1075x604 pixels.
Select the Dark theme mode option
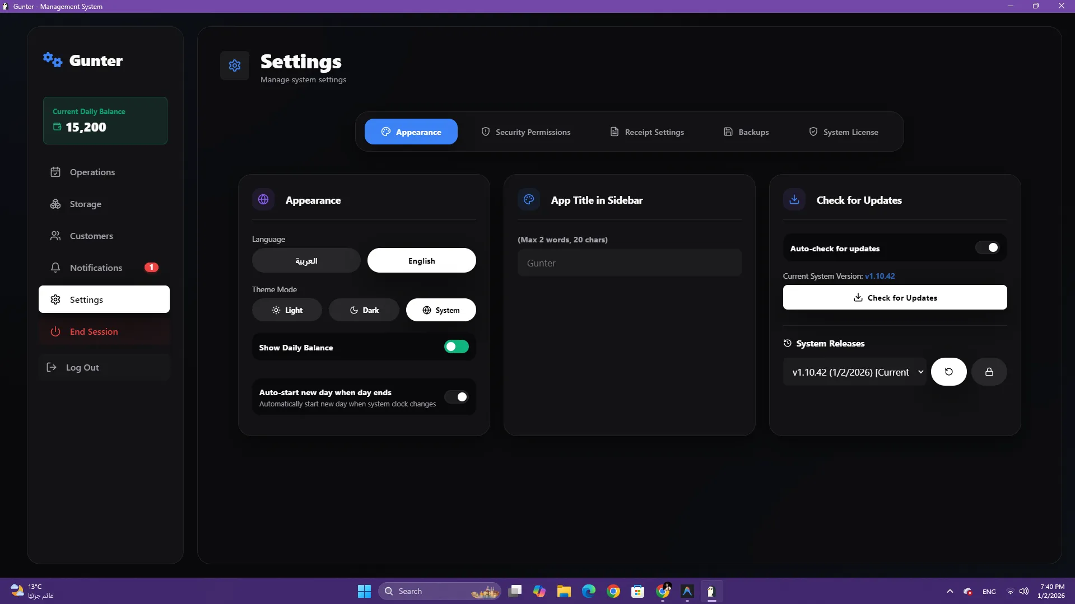pos(364,310)
